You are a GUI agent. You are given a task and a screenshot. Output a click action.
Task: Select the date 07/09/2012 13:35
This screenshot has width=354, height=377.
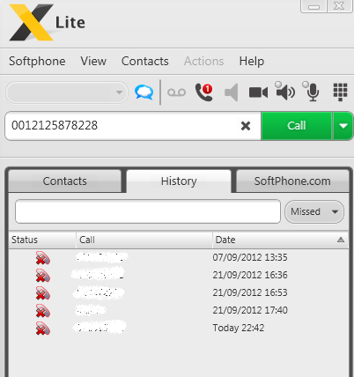pyautogui.click(x=250, y=257)
